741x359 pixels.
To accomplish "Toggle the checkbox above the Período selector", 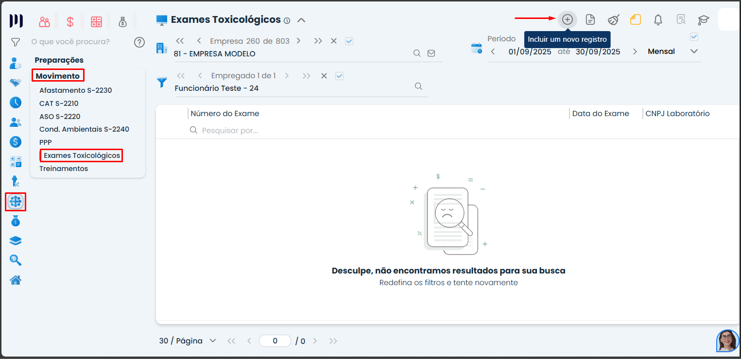I will (694, 37).
